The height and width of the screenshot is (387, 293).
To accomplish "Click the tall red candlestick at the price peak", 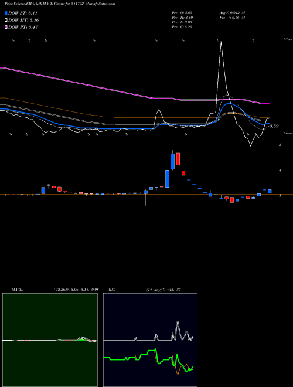I will coord(178,159).
